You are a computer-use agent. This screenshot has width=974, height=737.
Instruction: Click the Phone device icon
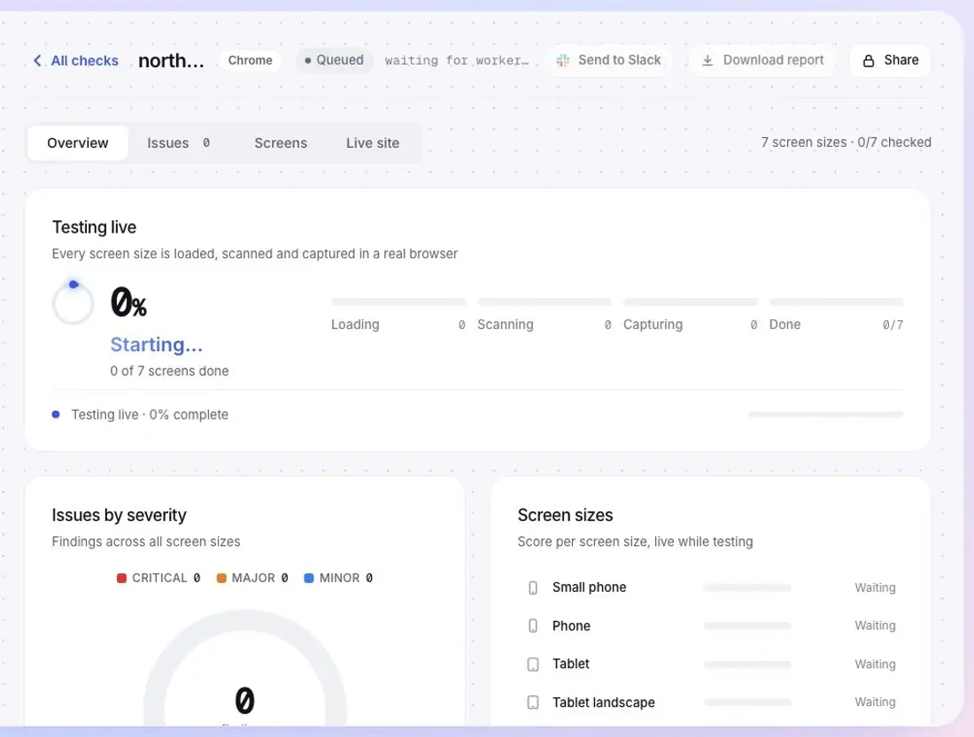(533, 626)
